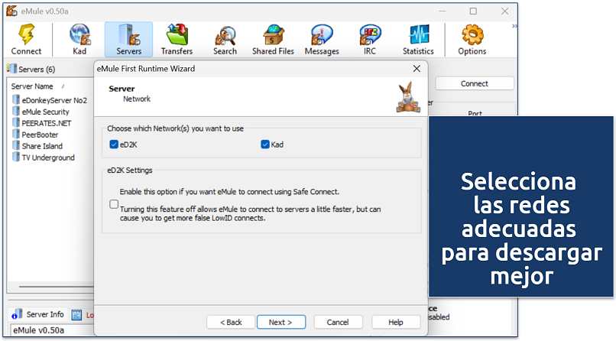
Task: Sort by Server Name column header
Action: click(32, 86)
